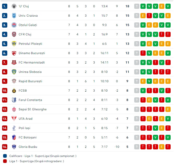The height and width of the screenshot is (165, 174).
Task: Open the Oțelul Galați team link
Action: [28, 25]
